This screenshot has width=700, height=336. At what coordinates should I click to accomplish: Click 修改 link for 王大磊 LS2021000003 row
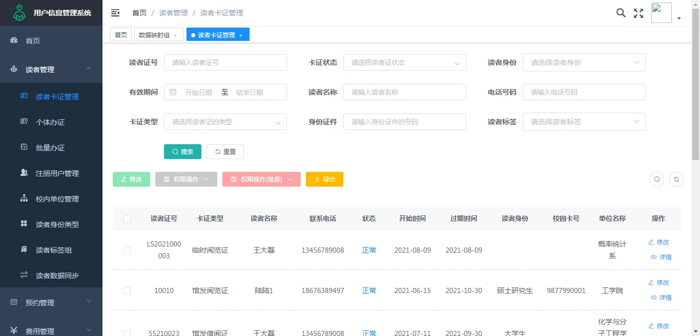click(658, 242)
